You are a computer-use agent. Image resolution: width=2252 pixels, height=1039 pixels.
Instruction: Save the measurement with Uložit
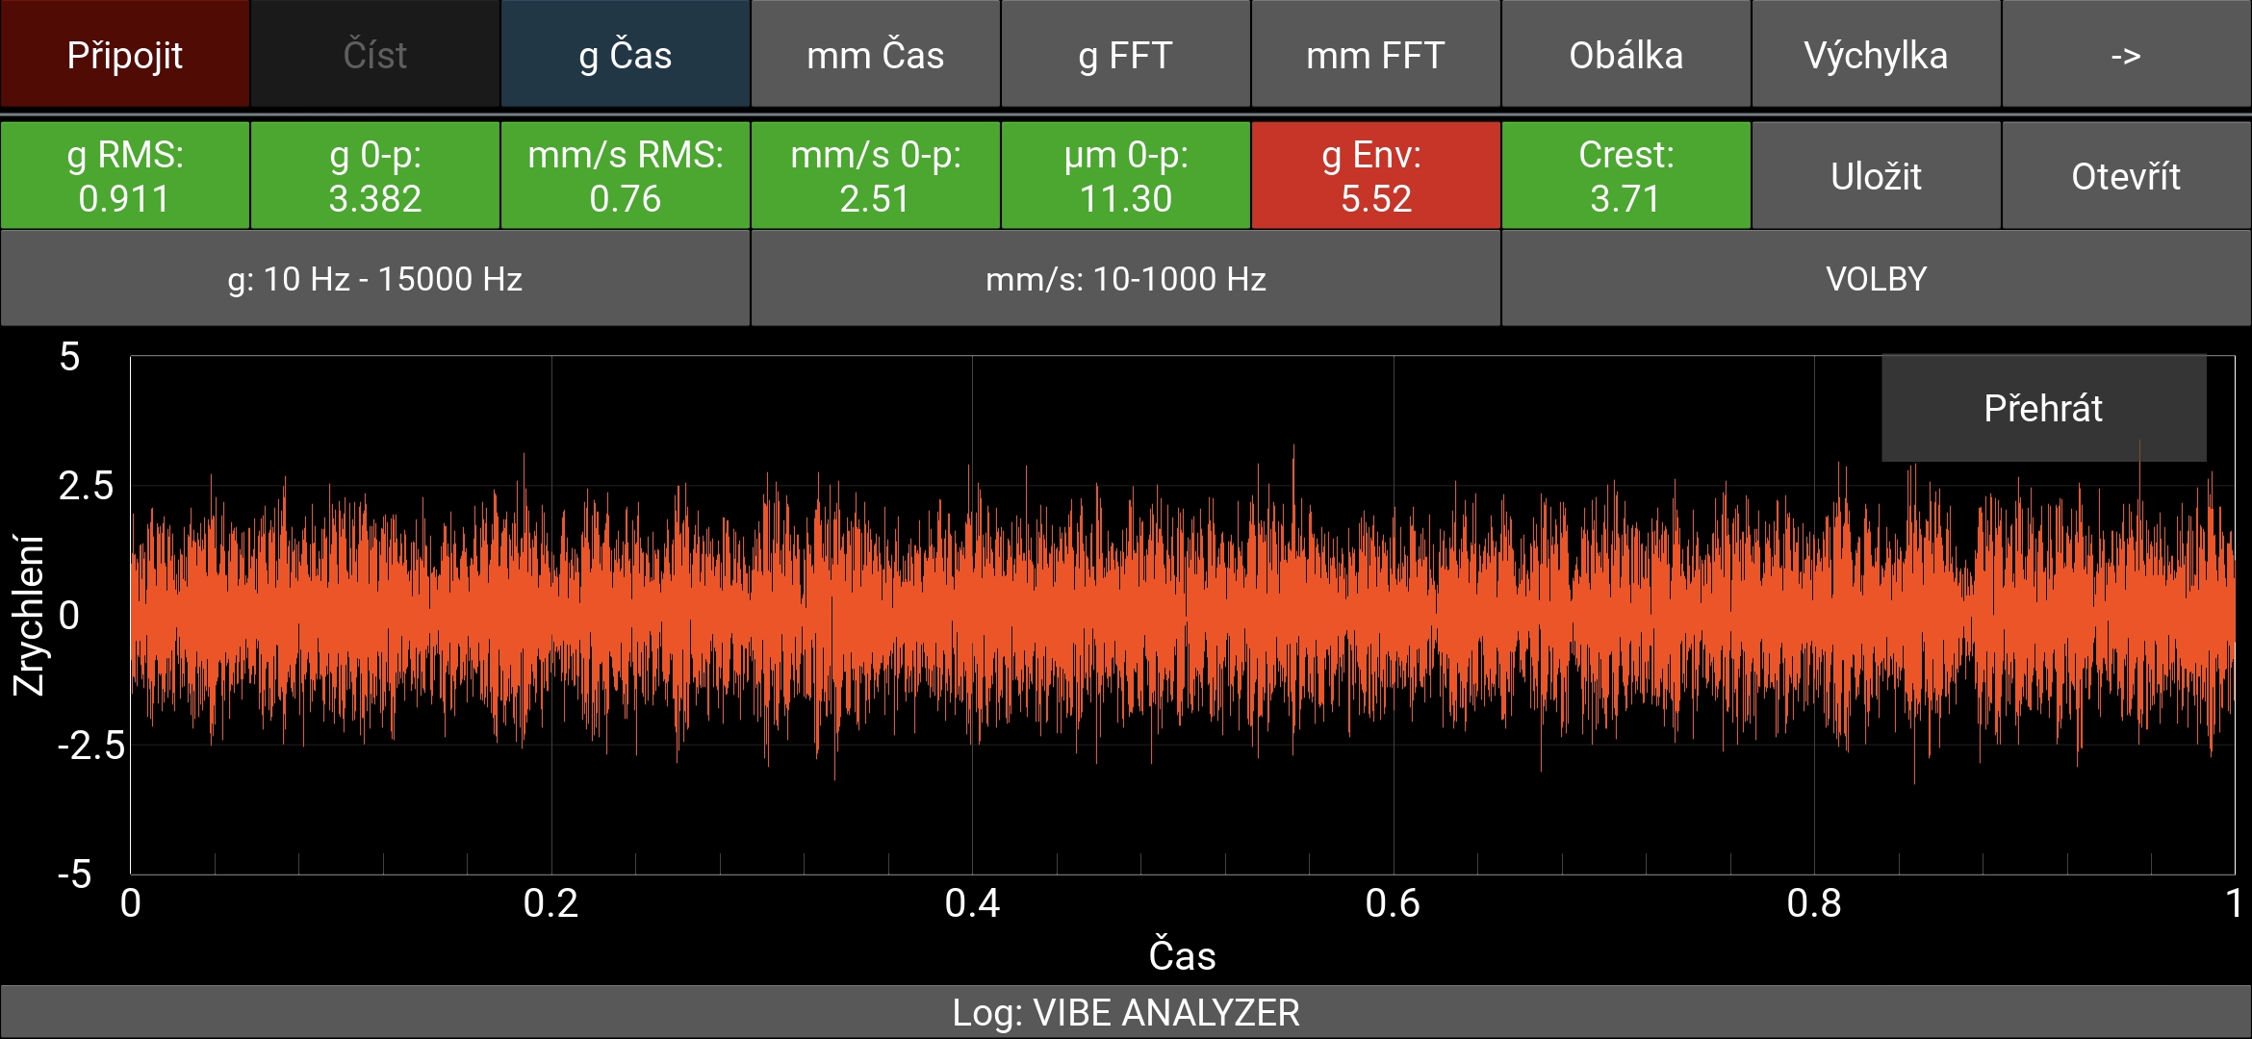(1876, 176)
